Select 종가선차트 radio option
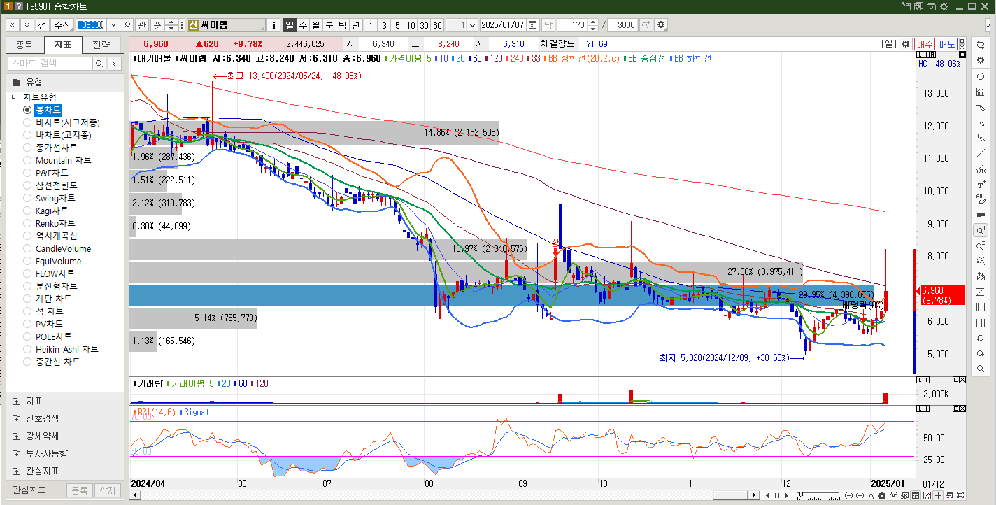 point(27,148)
